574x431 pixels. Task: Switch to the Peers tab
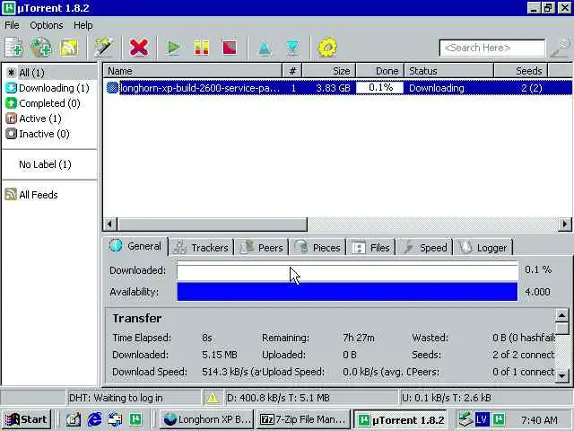[x=261, y=248]
